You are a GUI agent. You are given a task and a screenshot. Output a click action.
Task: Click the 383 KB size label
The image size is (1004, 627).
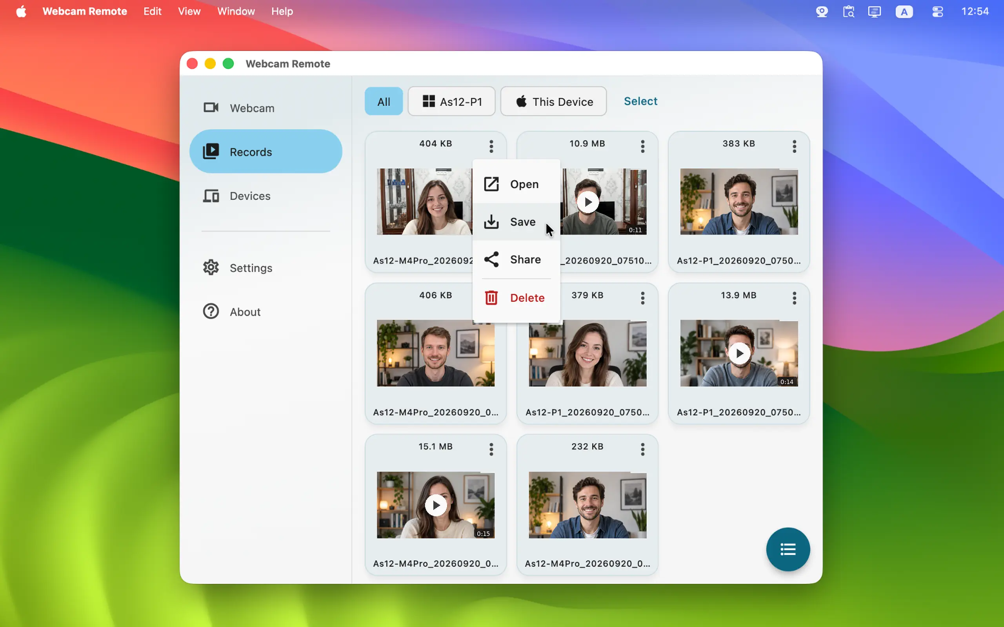click(x=738, y=143)
